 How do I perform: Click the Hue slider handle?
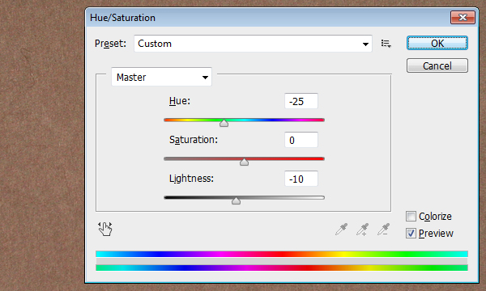point(224,123)
